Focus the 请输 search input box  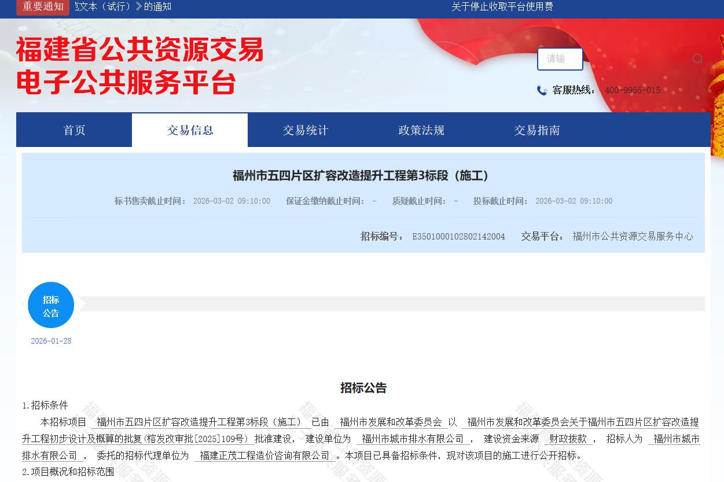click(x=560, y=59)
